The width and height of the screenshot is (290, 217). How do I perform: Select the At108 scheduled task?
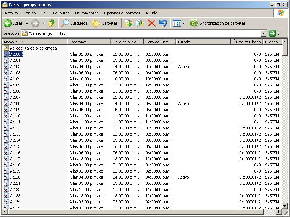pos(15,103)
